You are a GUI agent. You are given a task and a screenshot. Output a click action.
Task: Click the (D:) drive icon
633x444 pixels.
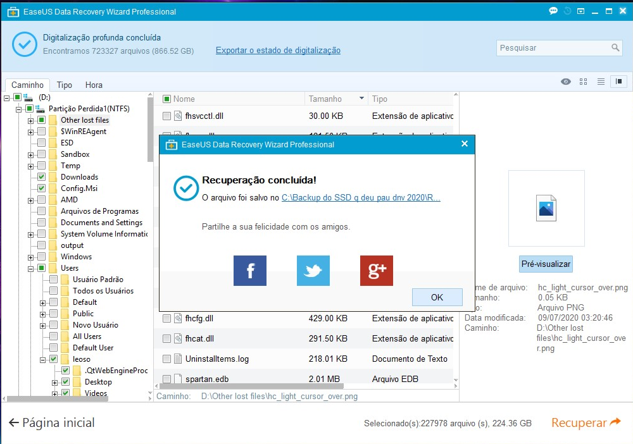[28, 97]
